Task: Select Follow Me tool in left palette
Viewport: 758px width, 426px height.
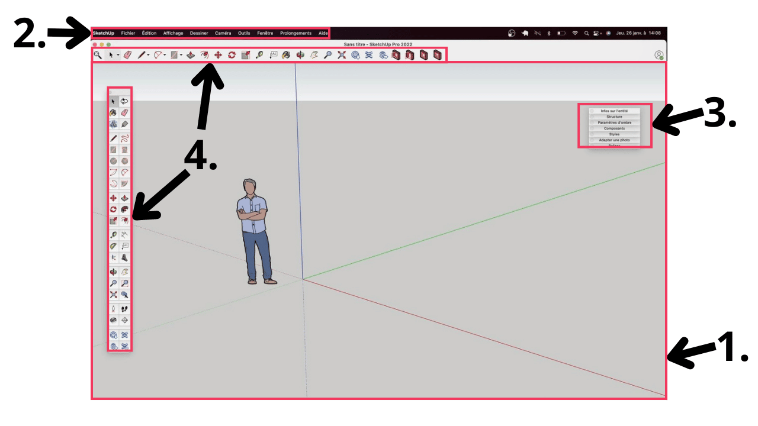Action: 124,209
